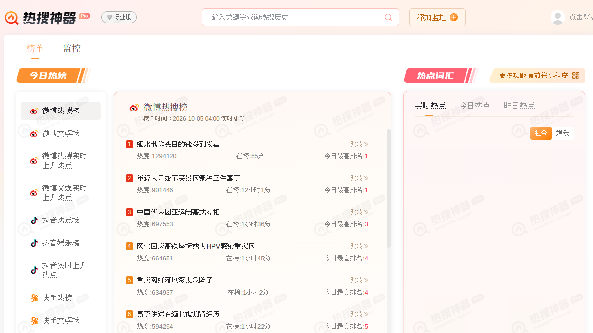Select 微博热搜榜 in the sidebar
The image size is (593, 333).
61,111
